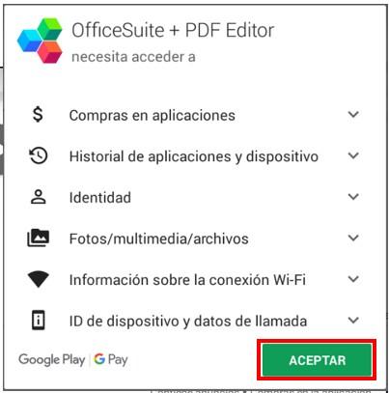
Task: Select Información sobre la conexión Wi-Fi label
Action: (187, 280)
